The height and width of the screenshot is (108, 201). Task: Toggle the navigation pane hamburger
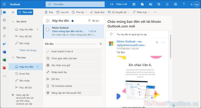(13, 12)
